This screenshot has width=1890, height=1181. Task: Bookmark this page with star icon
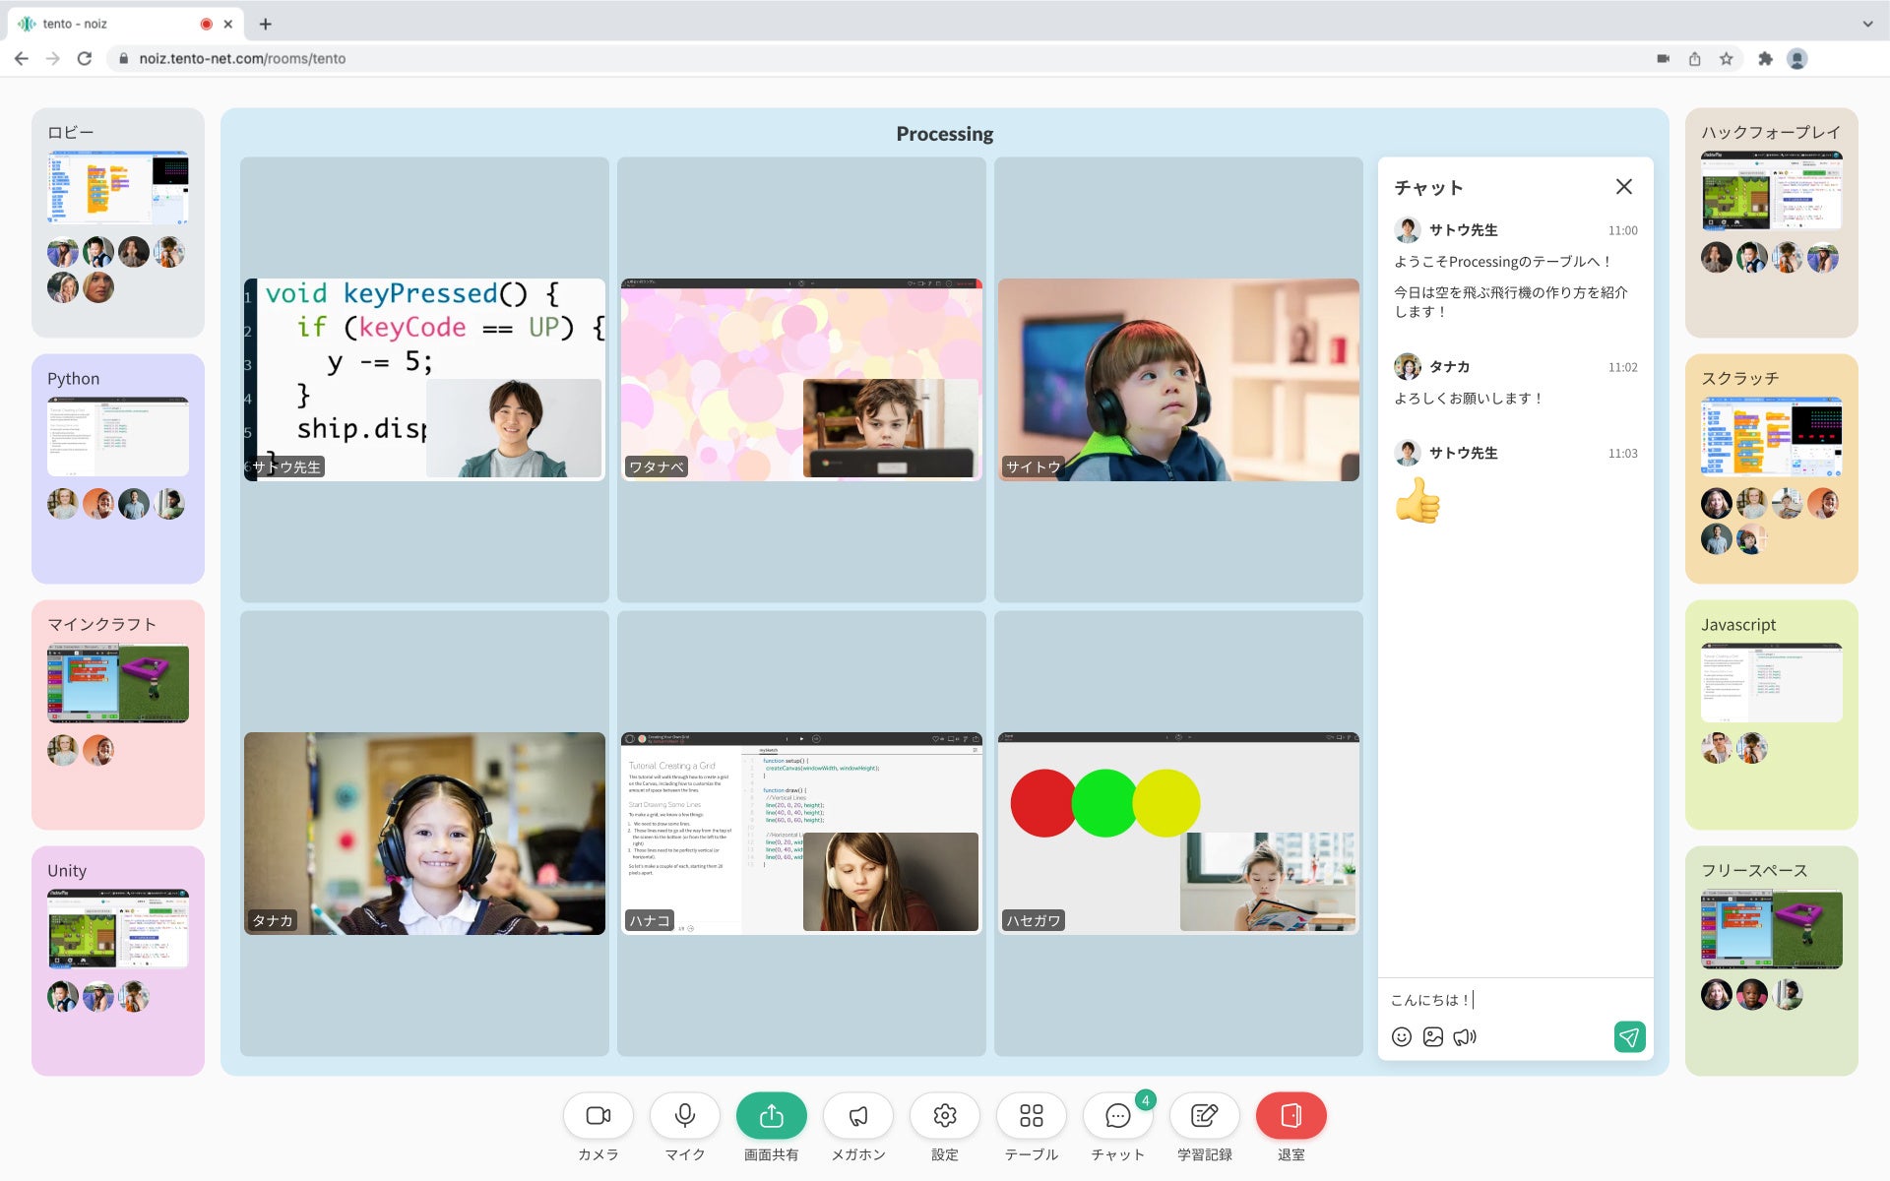pos(1727,59)
